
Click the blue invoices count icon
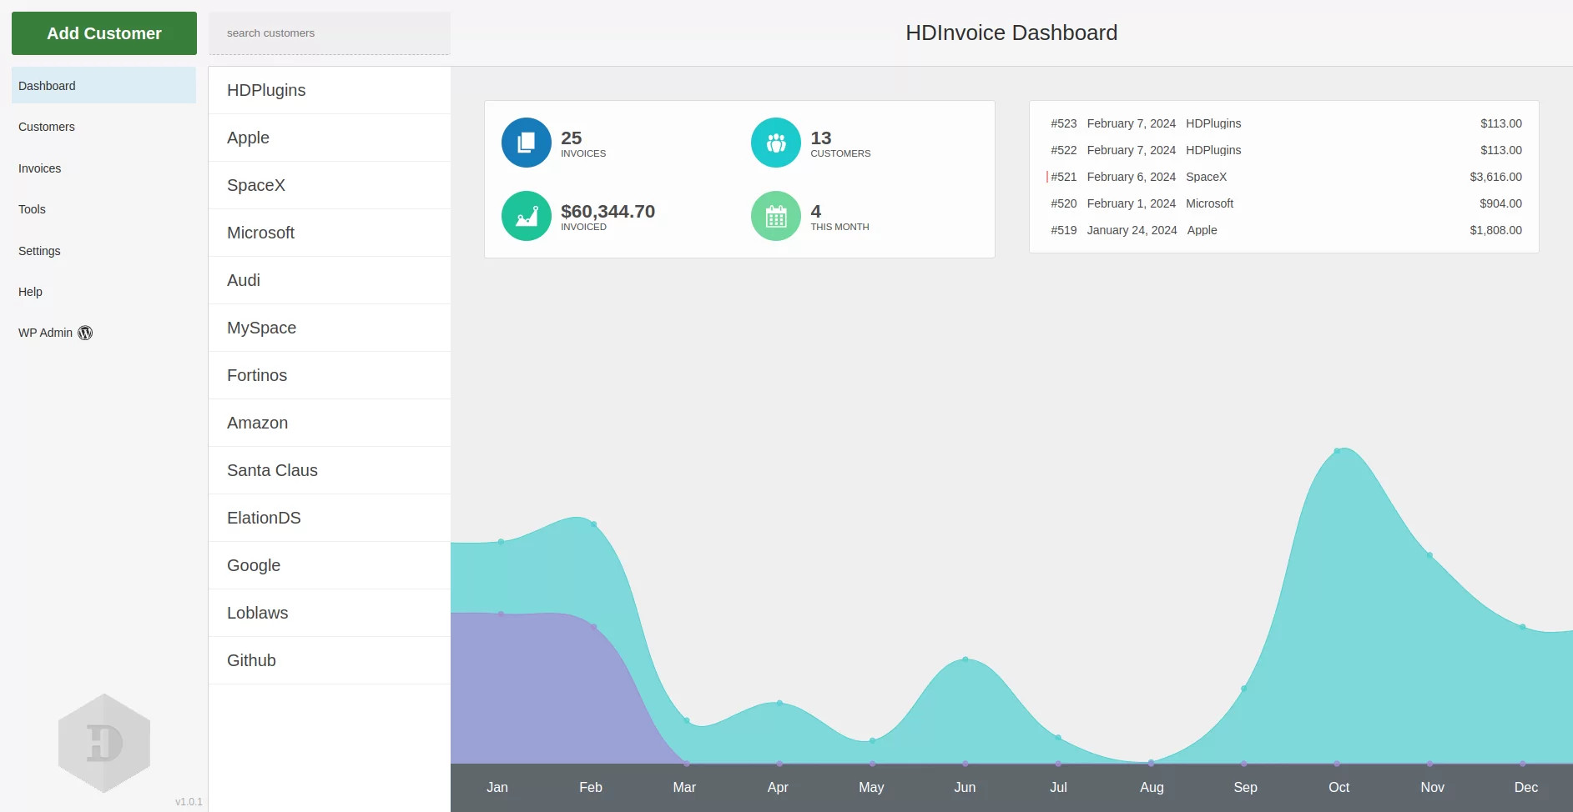526,143
